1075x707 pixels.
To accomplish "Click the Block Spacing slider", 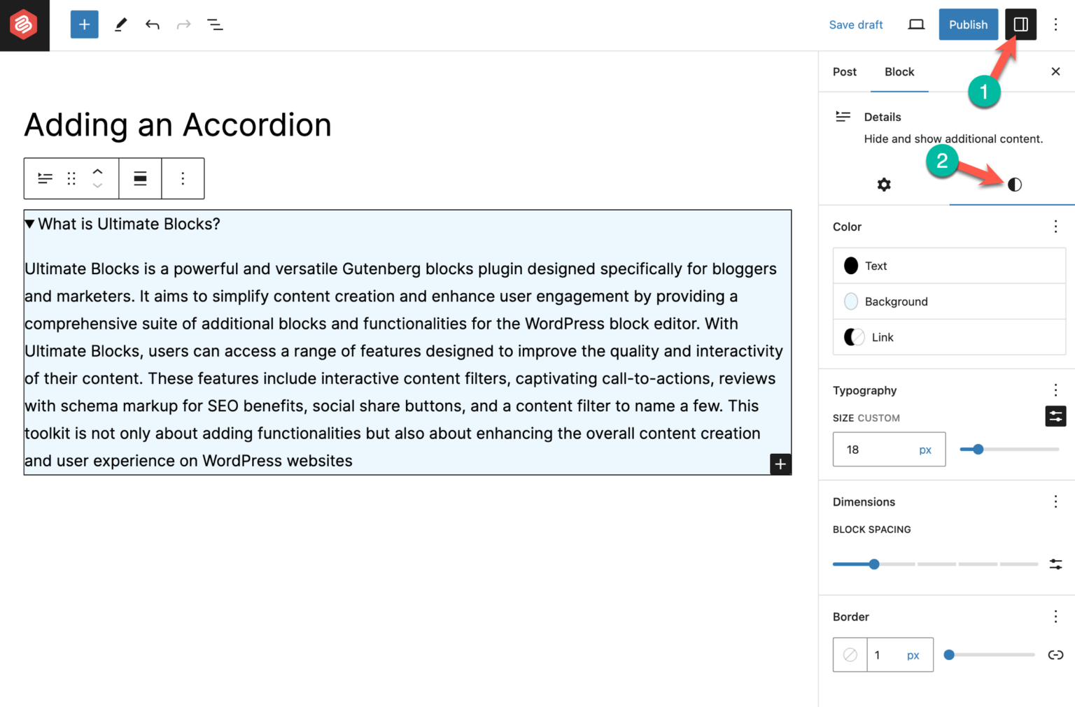I will click(873, 564).
